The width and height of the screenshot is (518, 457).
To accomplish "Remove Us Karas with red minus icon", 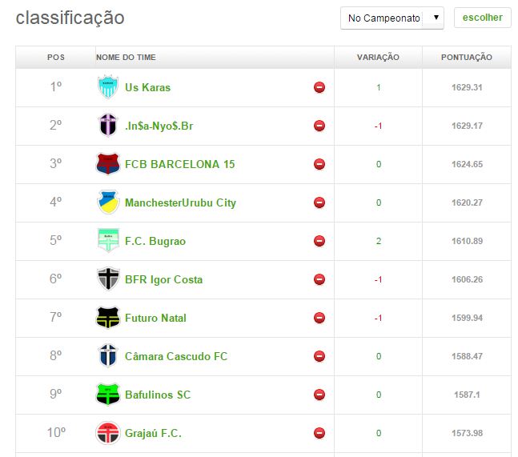I will [x=319, y=87].
